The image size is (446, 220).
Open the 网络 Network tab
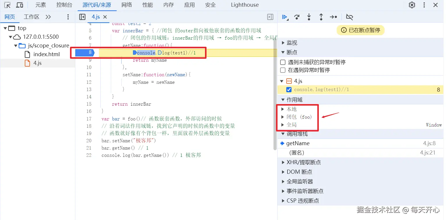click(x=127, y=5)
